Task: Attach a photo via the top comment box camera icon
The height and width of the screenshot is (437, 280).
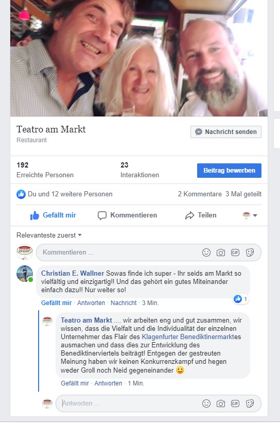Action: [x=221, y=253]
